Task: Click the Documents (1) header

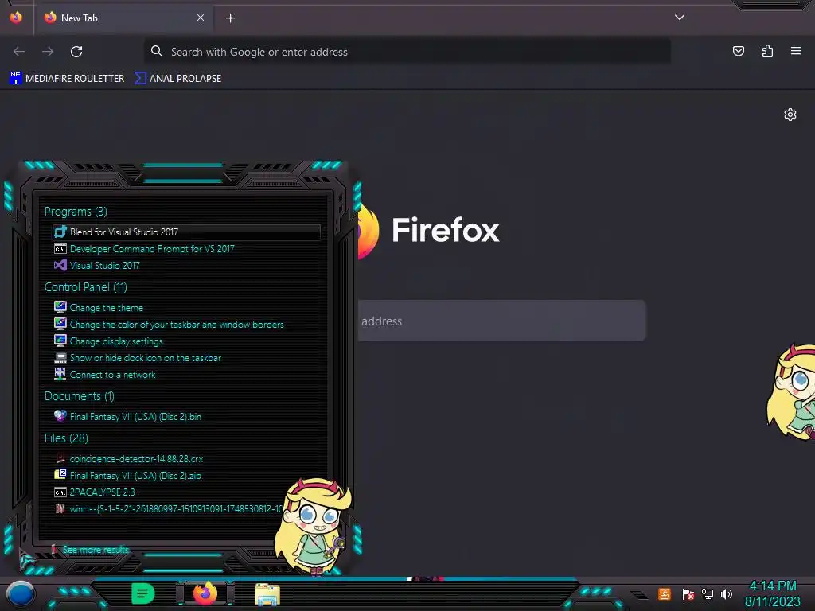Action: point(79,396)
